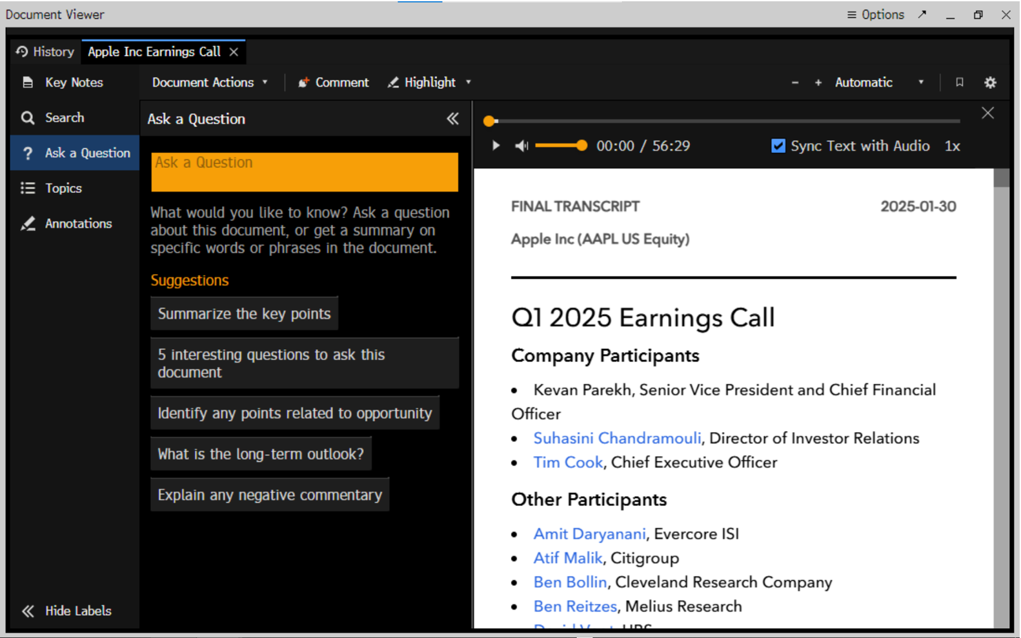This screenshot has height=638, width=1021.
Task: Click the Apple Inc (AAPL US Equity) text
Action: (x=600, y=239)
